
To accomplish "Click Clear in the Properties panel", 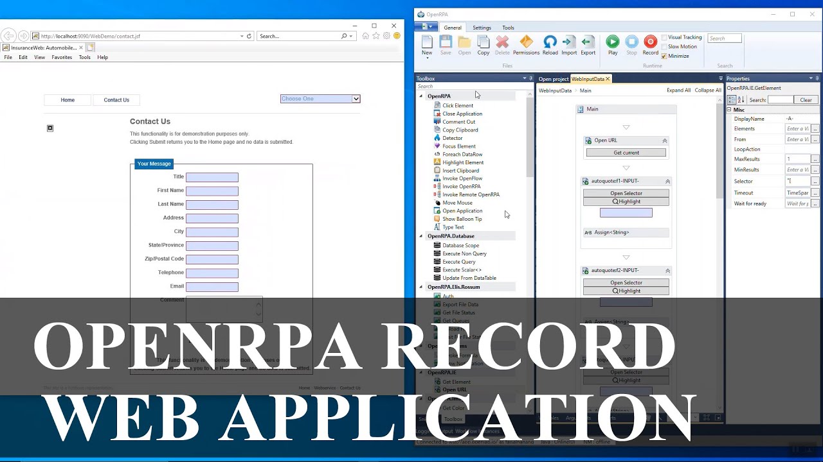I will click(806, 100).
